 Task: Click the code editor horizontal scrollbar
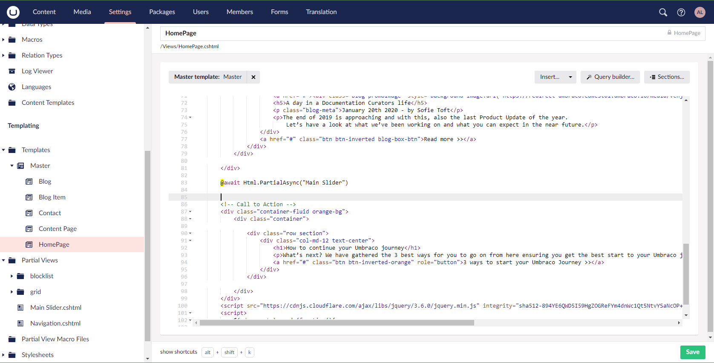click(337, 323)
